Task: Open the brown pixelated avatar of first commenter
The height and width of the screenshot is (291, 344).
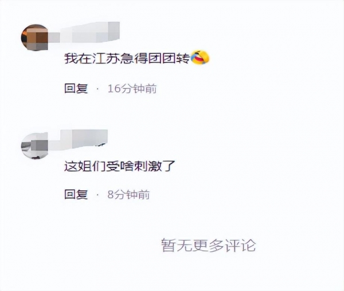Action: pyautogui.click(x=34, y=37)
